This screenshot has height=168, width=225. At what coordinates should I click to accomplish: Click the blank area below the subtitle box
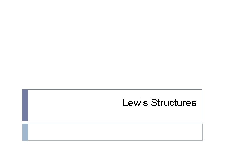[112, 154]
